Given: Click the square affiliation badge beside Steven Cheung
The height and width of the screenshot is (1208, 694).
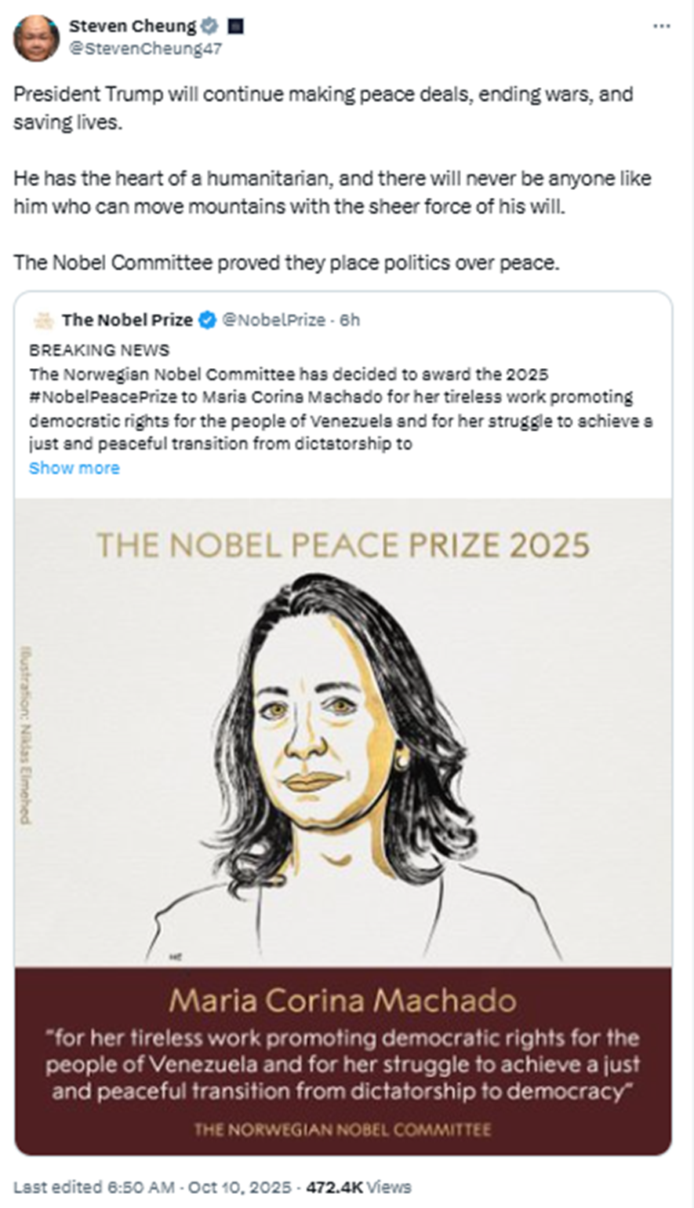Looking at the screenshot, I should point(234,26).
